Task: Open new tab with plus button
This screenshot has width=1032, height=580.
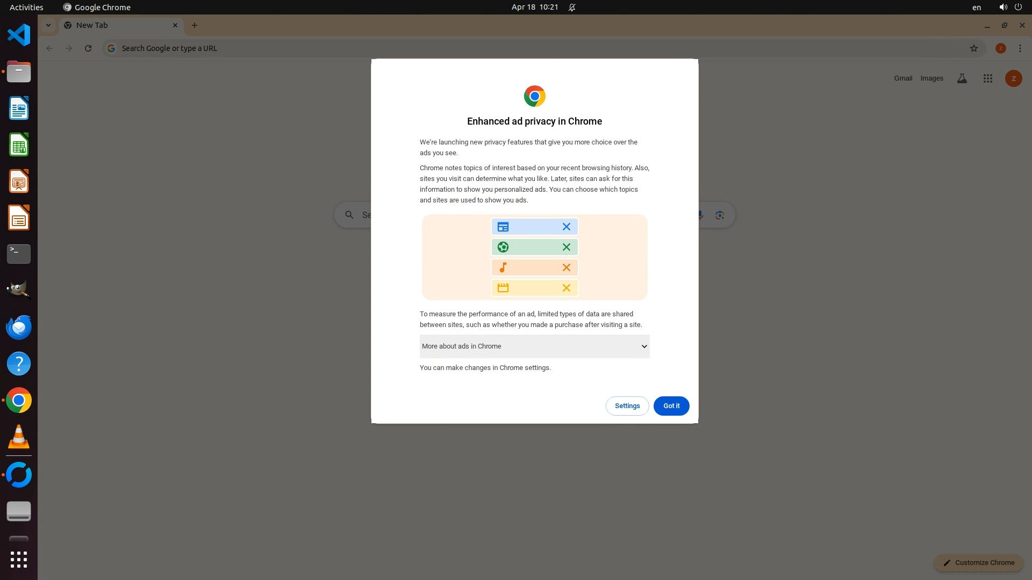Action: coord(195,25)
